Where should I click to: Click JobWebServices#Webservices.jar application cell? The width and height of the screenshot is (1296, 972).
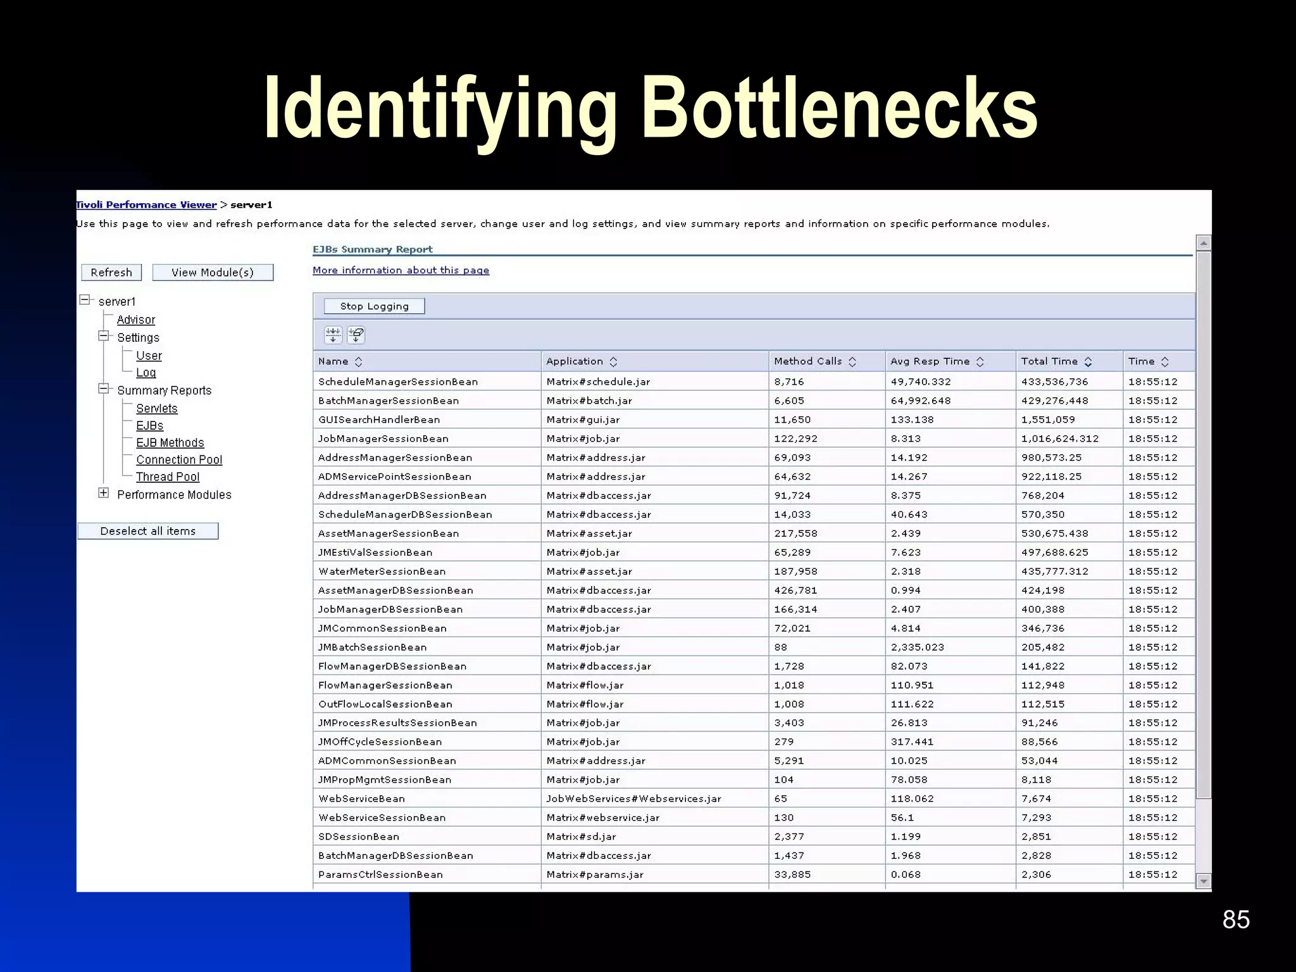(x=655, y=799)
